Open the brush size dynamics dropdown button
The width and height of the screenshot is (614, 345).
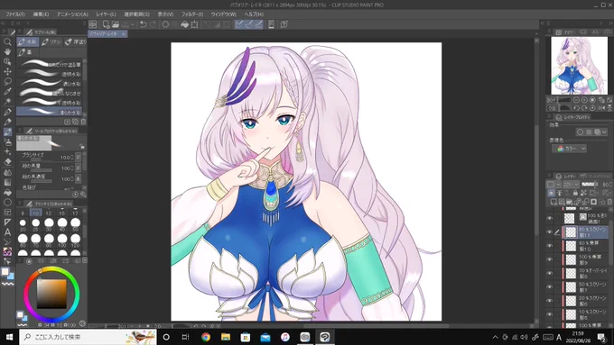point(78,157)
